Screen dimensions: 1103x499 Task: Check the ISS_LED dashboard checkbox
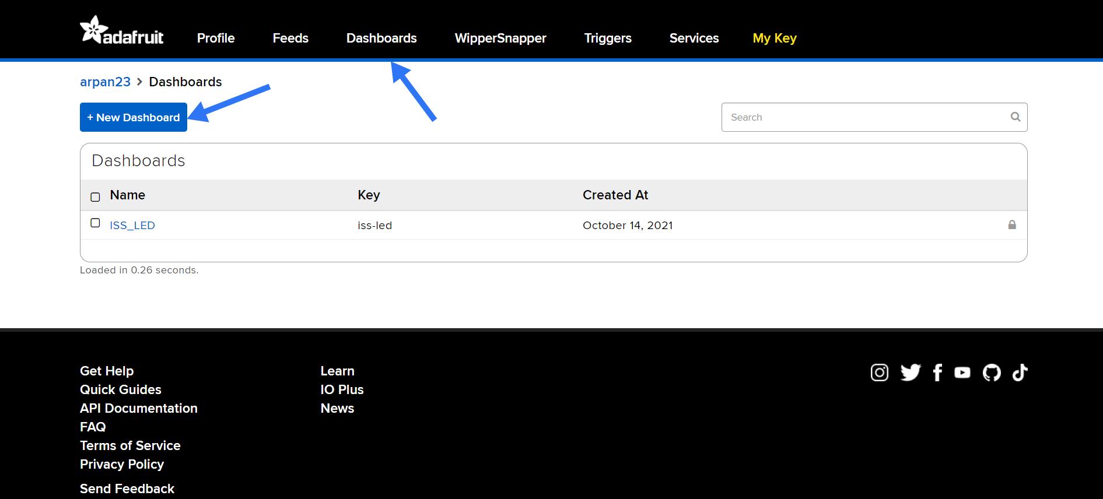point(95,223)
